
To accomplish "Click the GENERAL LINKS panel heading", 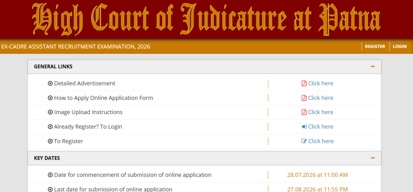I will (204, 66).
